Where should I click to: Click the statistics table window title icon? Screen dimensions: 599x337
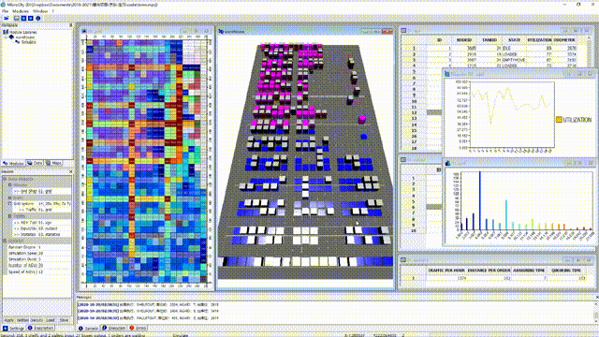click(x=403, y=260)
